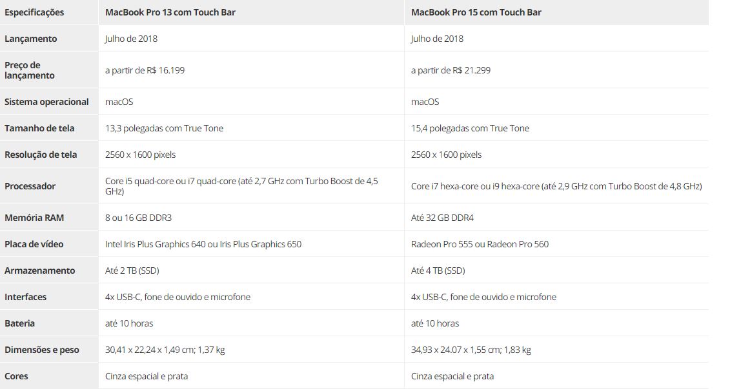Click the 'Sistema operacional' row label
730x389 pixels.
coord(46,102)
